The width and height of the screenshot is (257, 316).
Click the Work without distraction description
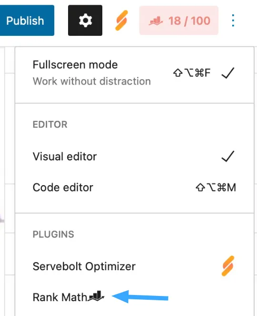pyautogui.click(x=92, y=81)
